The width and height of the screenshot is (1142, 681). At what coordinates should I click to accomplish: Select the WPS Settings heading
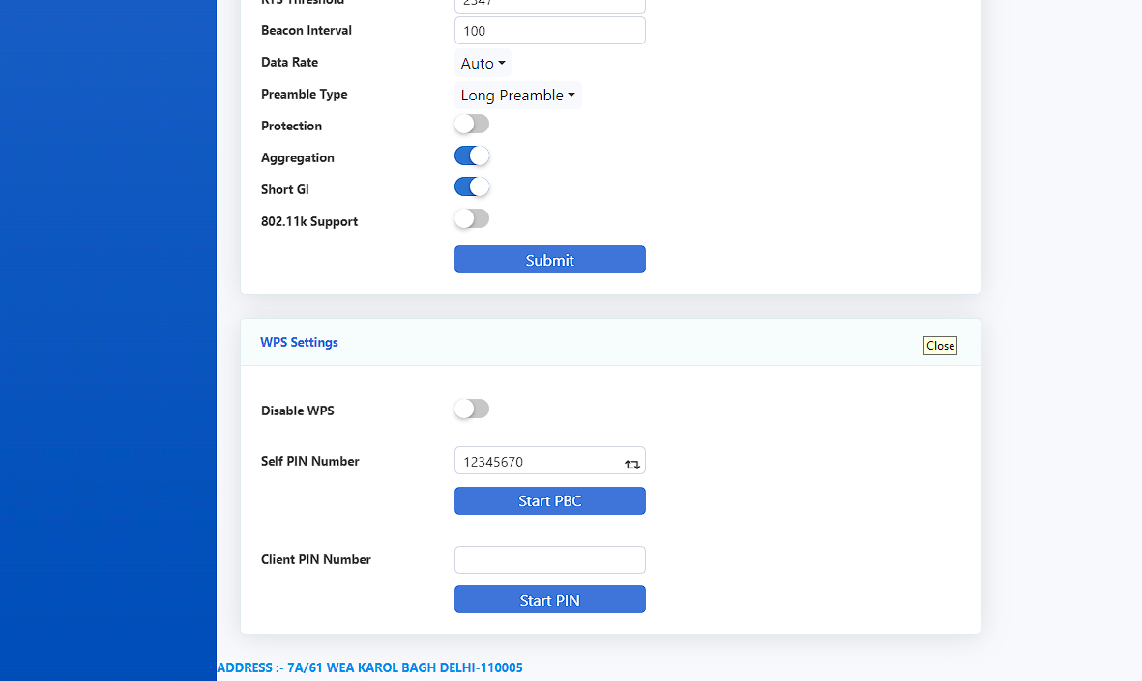coord(300,342)
